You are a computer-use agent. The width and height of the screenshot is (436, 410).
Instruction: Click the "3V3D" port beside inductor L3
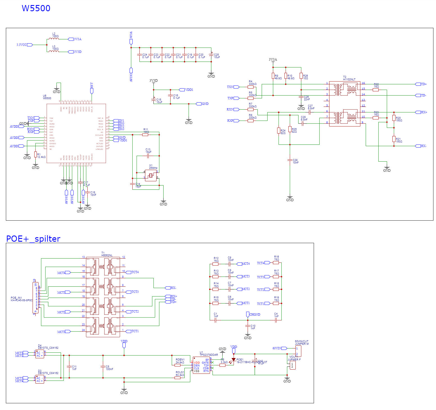tap(75, 52)
